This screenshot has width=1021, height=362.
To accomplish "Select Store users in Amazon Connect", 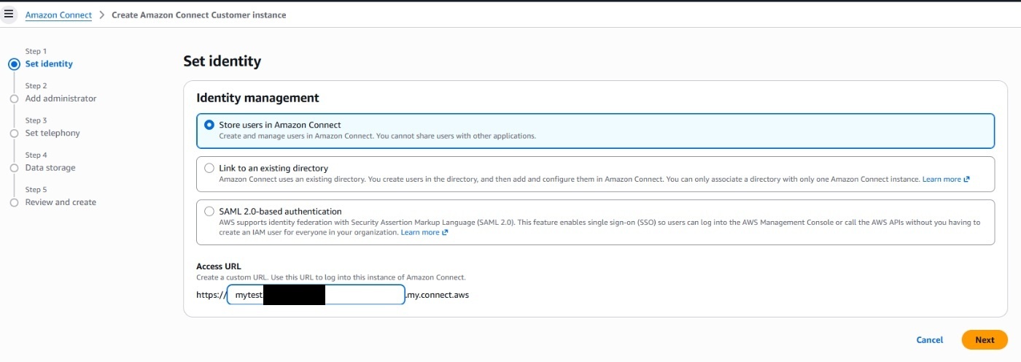I will point(209,125).
